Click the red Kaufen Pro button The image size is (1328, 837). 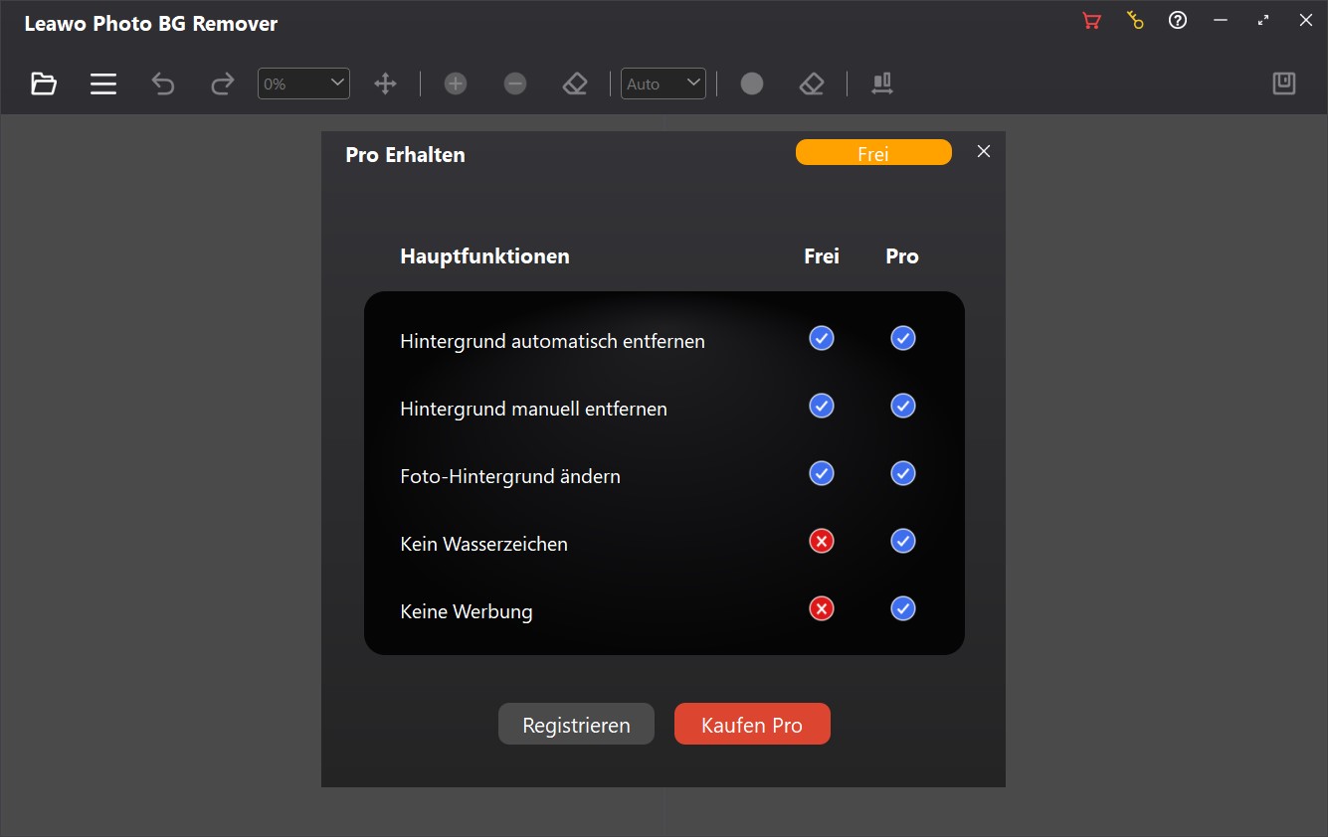(752, 725)
